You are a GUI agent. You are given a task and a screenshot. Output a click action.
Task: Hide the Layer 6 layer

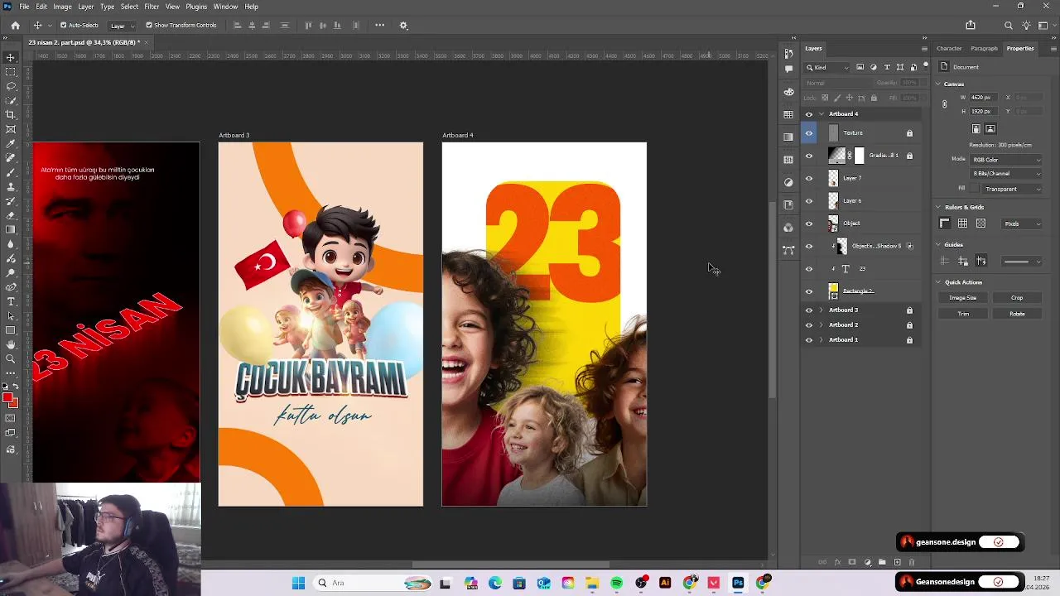809,201
